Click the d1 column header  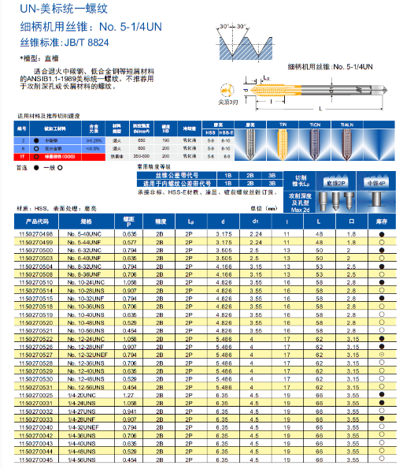[255, 221]
